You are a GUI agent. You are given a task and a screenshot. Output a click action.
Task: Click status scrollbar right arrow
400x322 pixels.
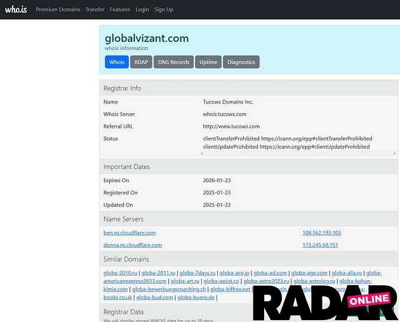pyautogui.click(x=395, y=153)
